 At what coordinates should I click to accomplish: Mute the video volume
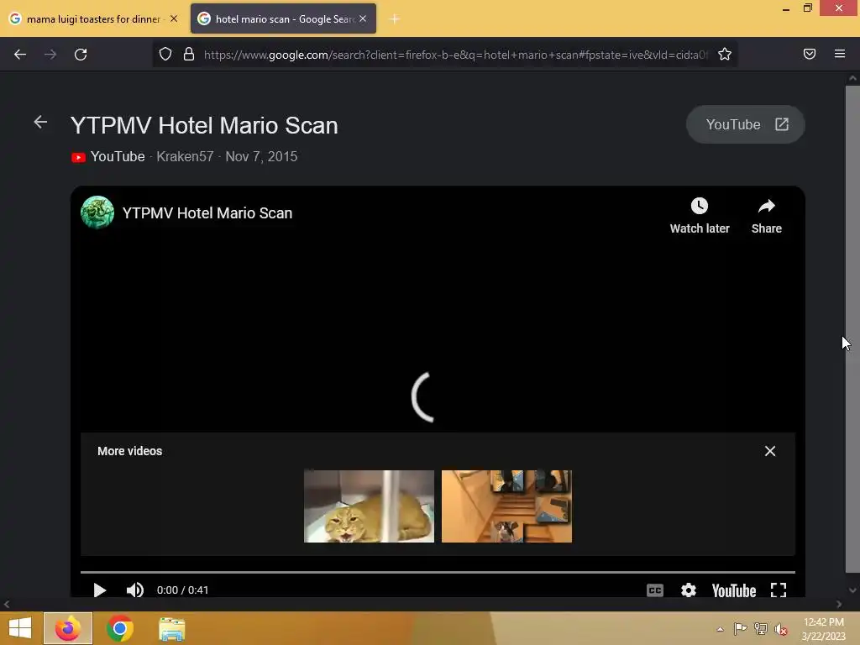click(135, 590)
